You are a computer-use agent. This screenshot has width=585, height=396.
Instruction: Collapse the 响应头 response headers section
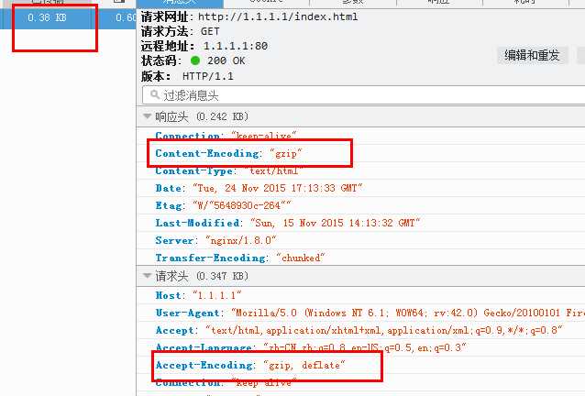click(x=148, y=116)
